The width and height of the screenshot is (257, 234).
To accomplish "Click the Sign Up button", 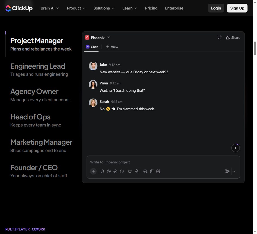I will click(237, 8).
